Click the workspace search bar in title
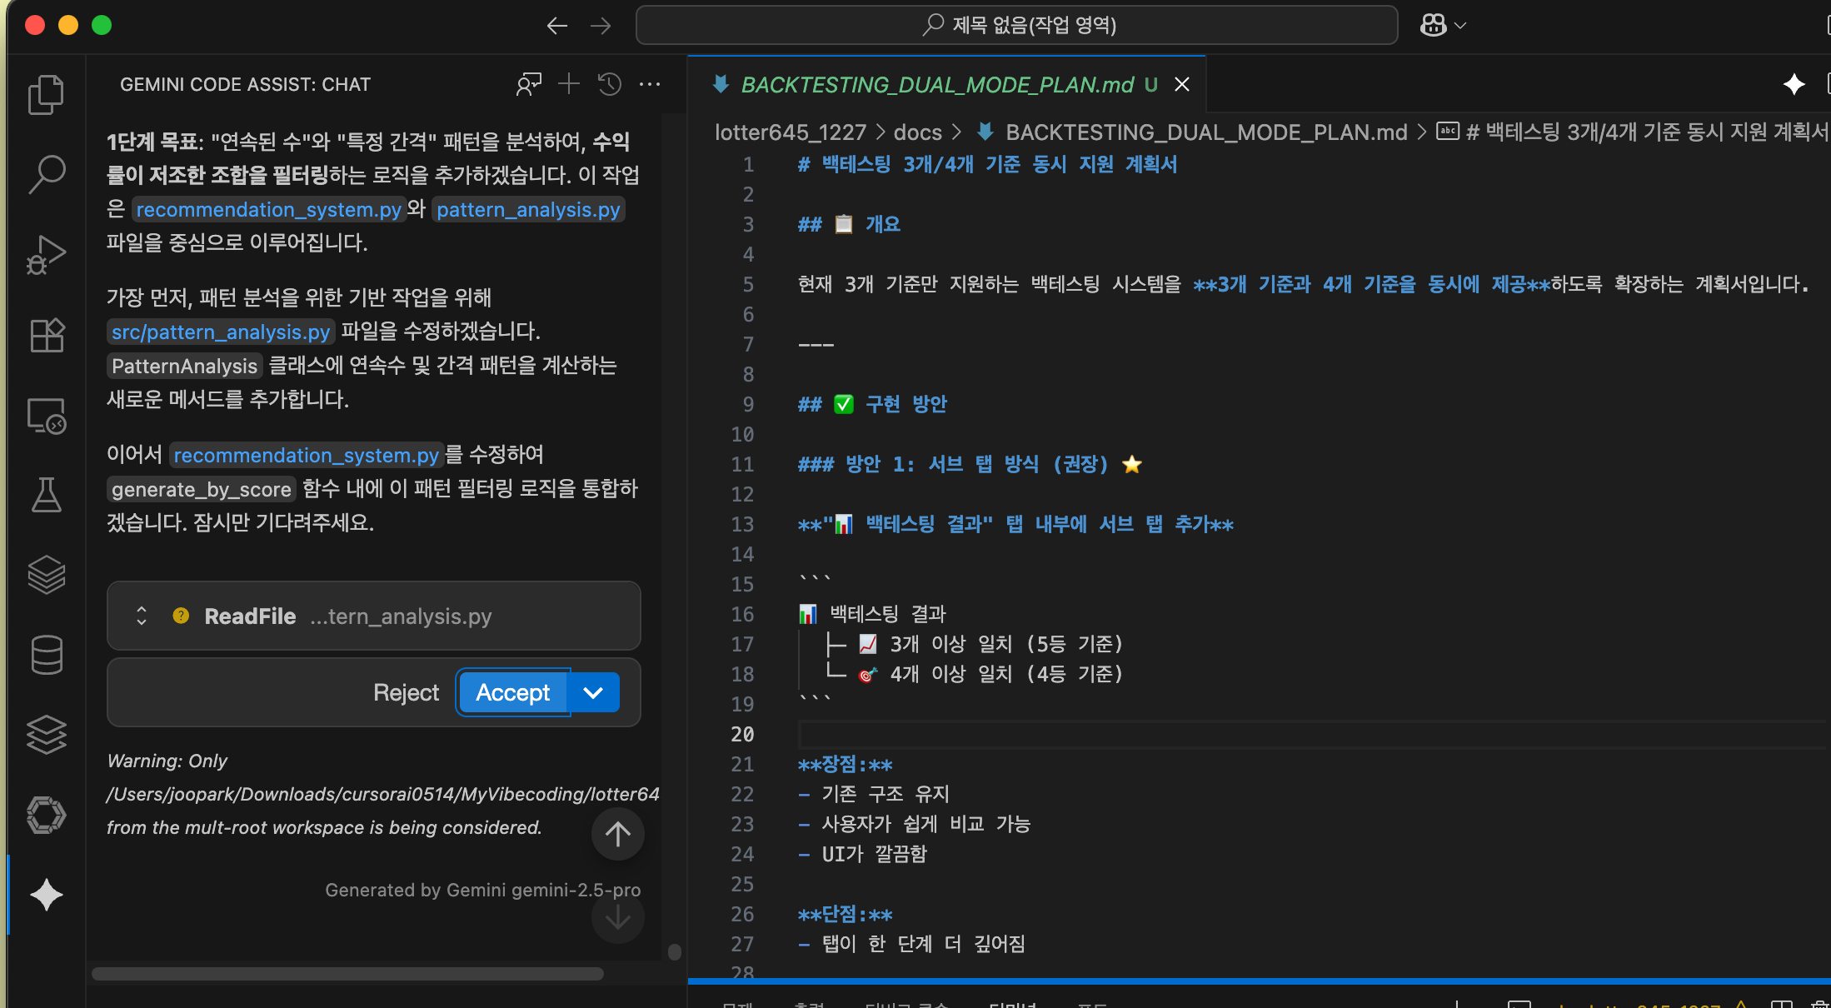1831x1008 pixels. (1016, 25)
